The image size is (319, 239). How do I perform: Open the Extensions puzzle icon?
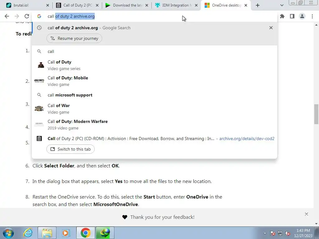[x=282, y=16]
